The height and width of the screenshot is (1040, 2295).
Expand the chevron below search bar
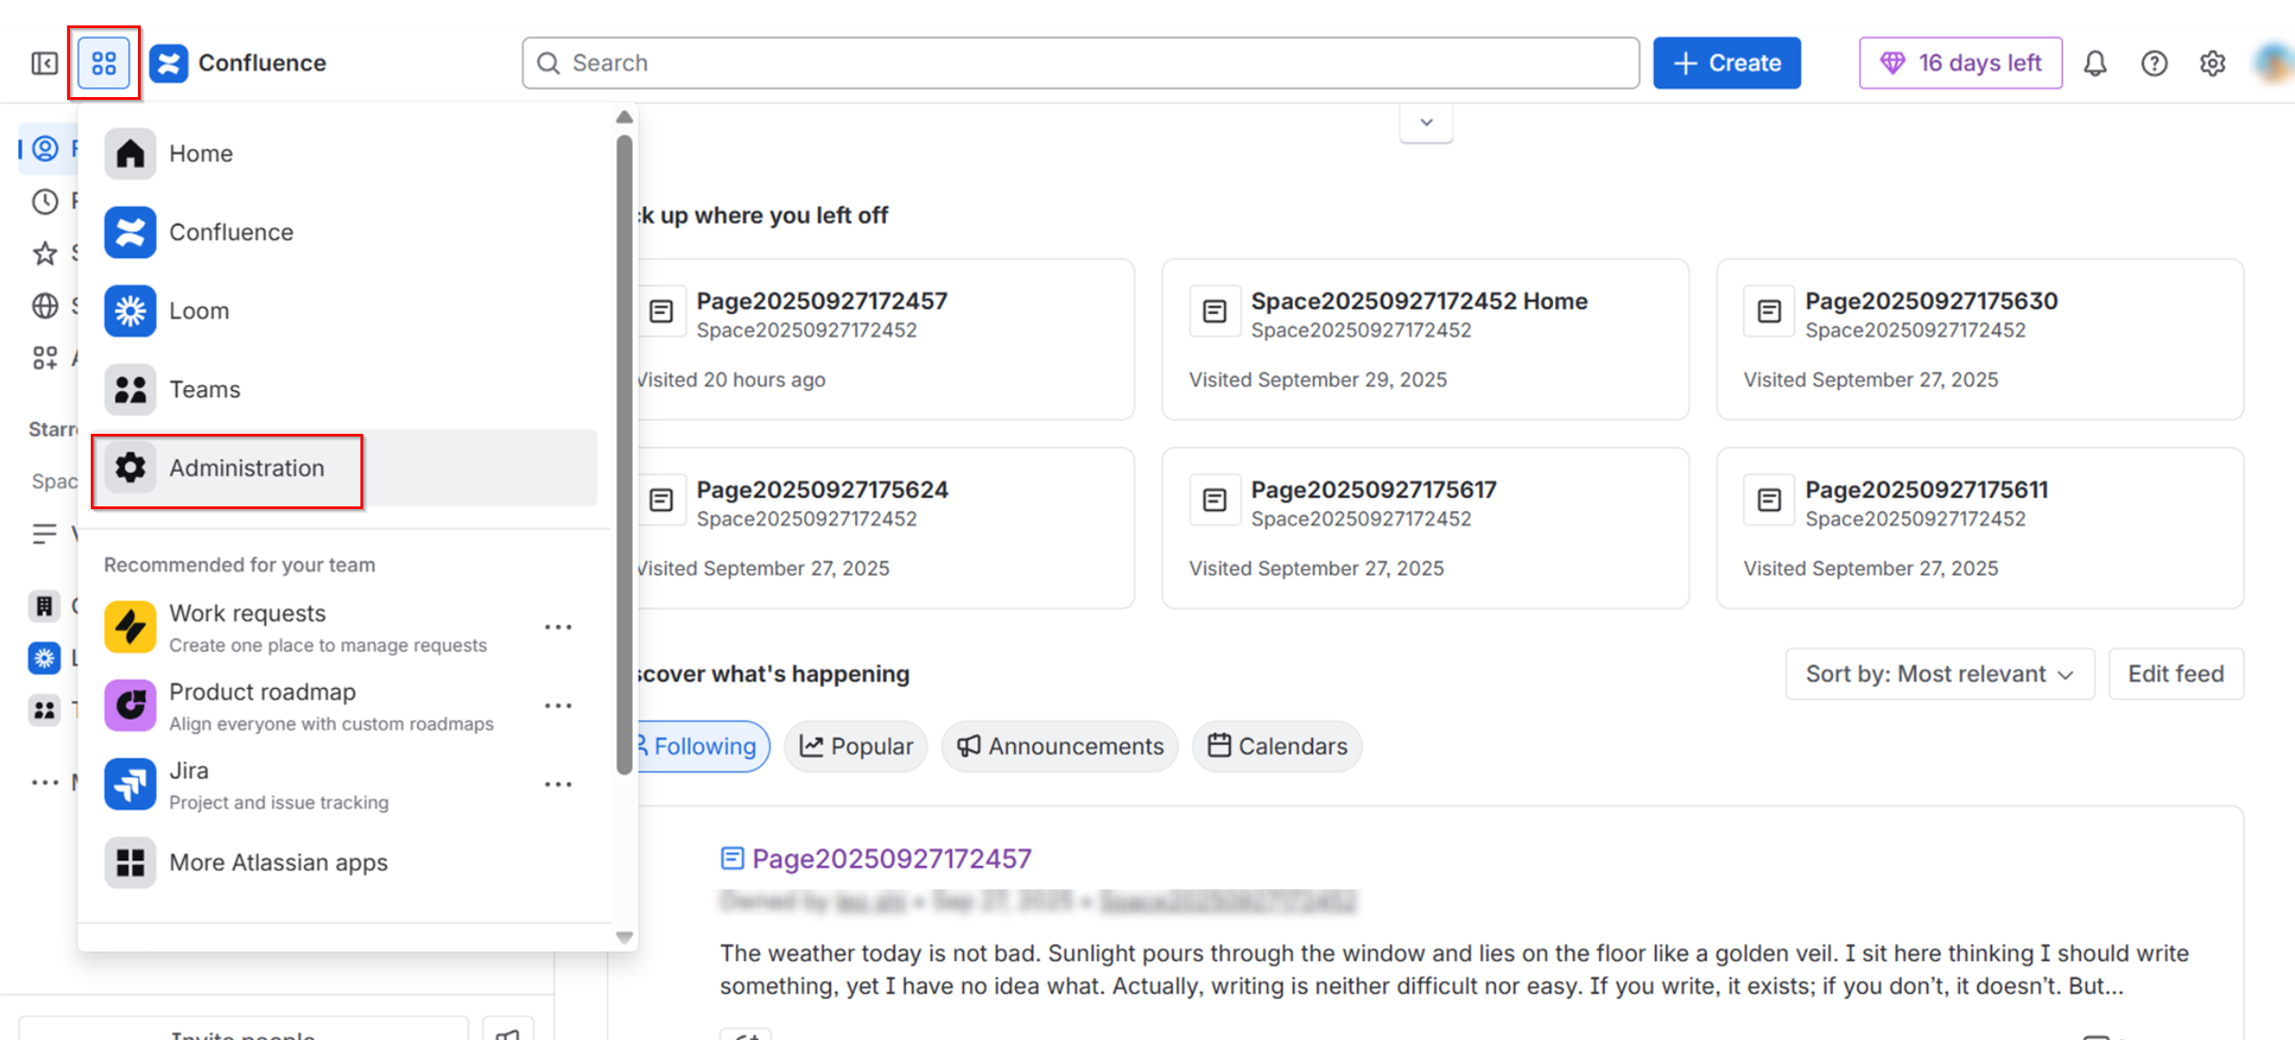pyautogui.click(x=1425, y=123)
